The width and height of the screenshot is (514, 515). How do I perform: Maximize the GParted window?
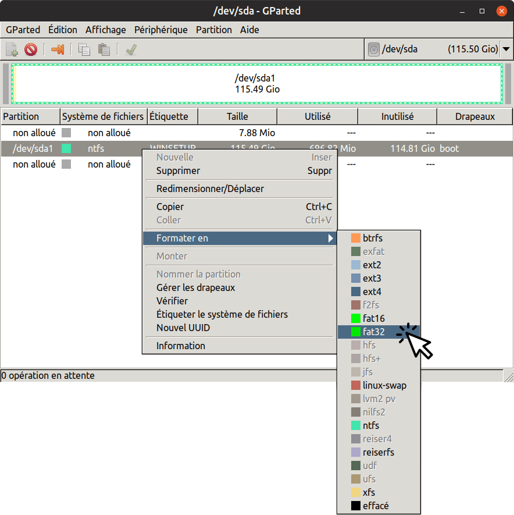point(482,11)
